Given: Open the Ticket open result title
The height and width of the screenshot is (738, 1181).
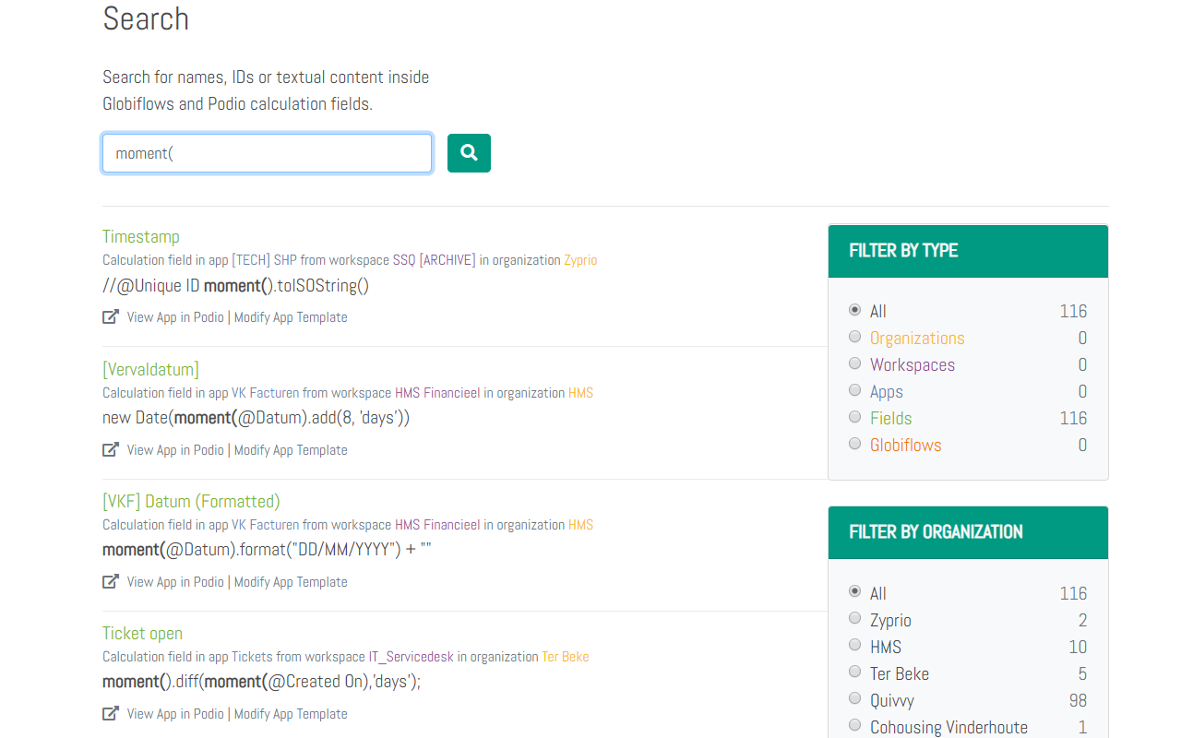Looking at the screenshot, I should tap(142, 634).
